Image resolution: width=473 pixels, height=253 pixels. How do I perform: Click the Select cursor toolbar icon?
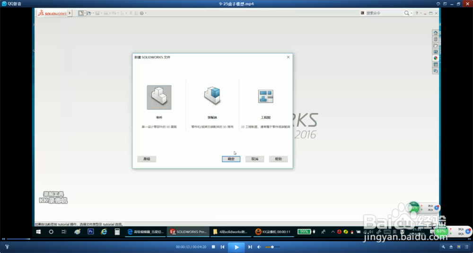tap(122, 13)
